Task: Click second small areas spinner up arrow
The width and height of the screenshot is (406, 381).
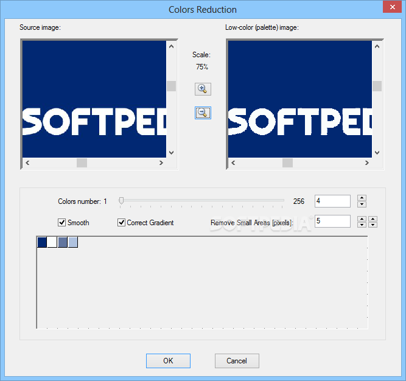Action: point(373,219)
